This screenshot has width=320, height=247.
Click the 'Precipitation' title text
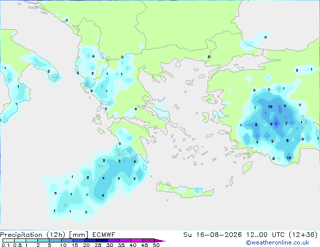point(21,235)
